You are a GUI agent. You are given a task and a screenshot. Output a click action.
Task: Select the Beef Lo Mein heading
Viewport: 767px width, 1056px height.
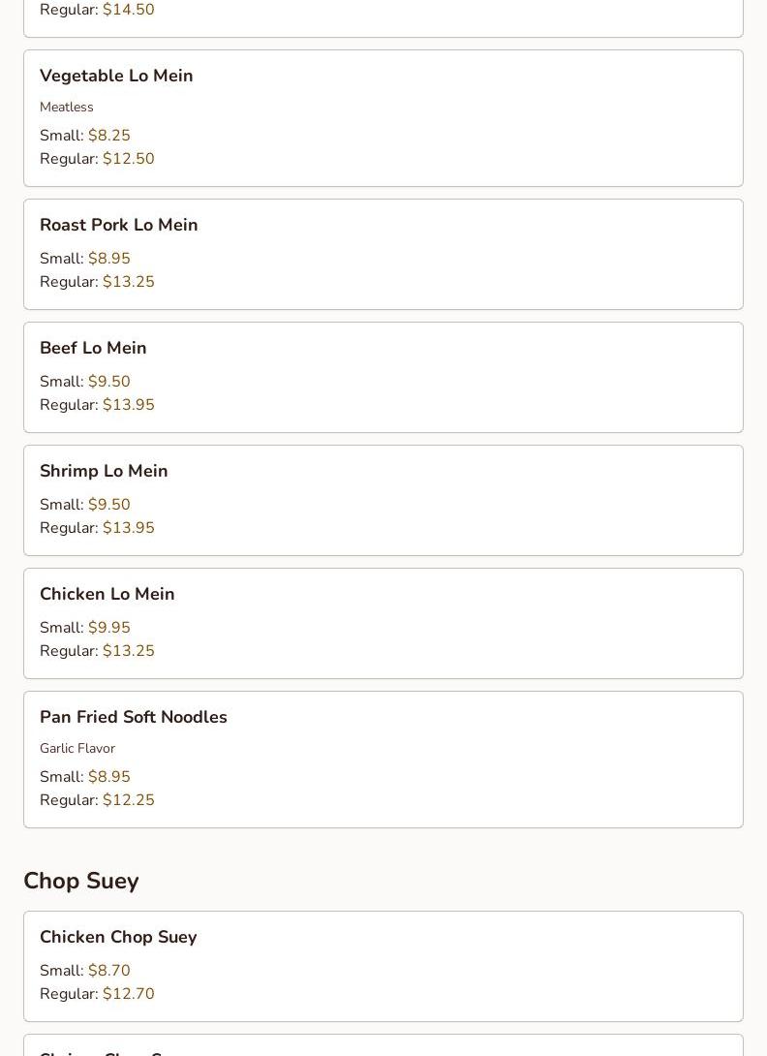93,348
